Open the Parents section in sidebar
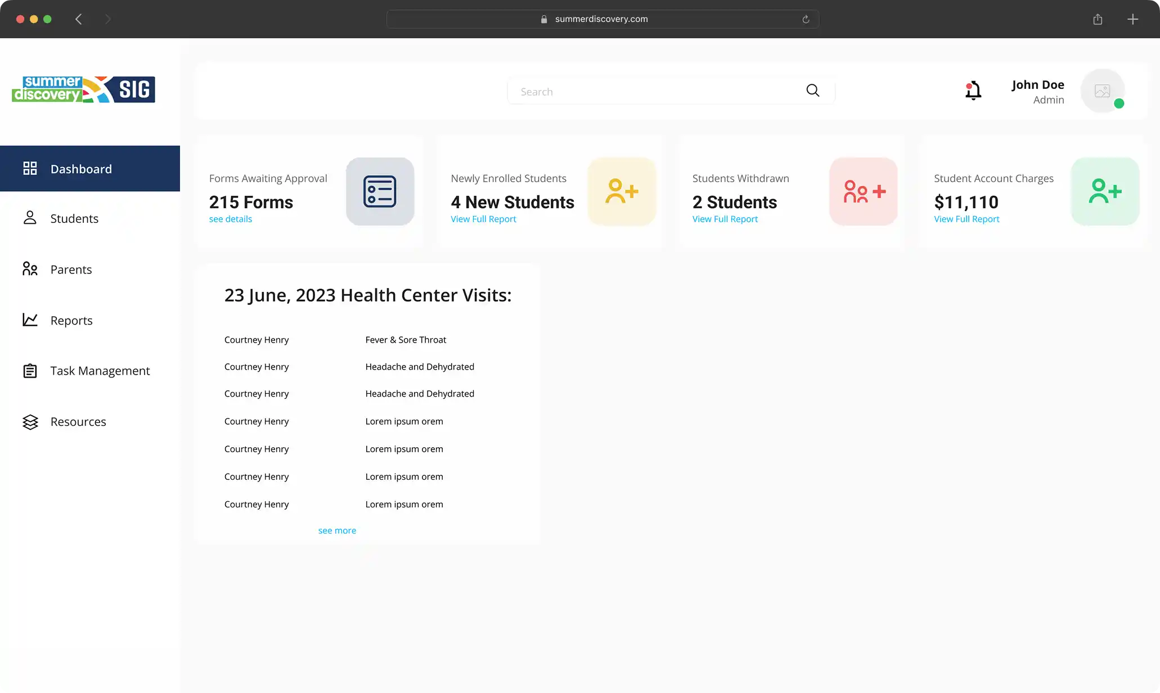 pos(71,269)
